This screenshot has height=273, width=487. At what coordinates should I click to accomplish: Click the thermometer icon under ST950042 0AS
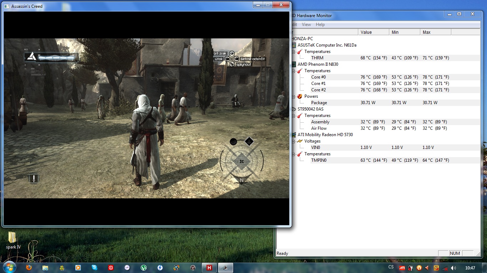299,116
